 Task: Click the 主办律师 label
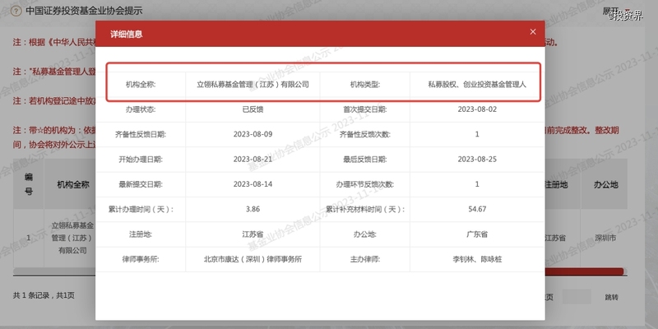click(x=365, y=259)
